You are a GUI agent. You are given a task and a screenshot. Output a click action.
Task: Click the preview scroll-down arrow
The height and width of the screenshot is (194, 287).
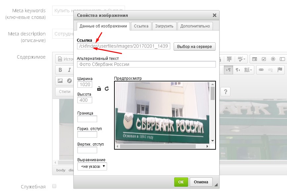pos(213,141)
